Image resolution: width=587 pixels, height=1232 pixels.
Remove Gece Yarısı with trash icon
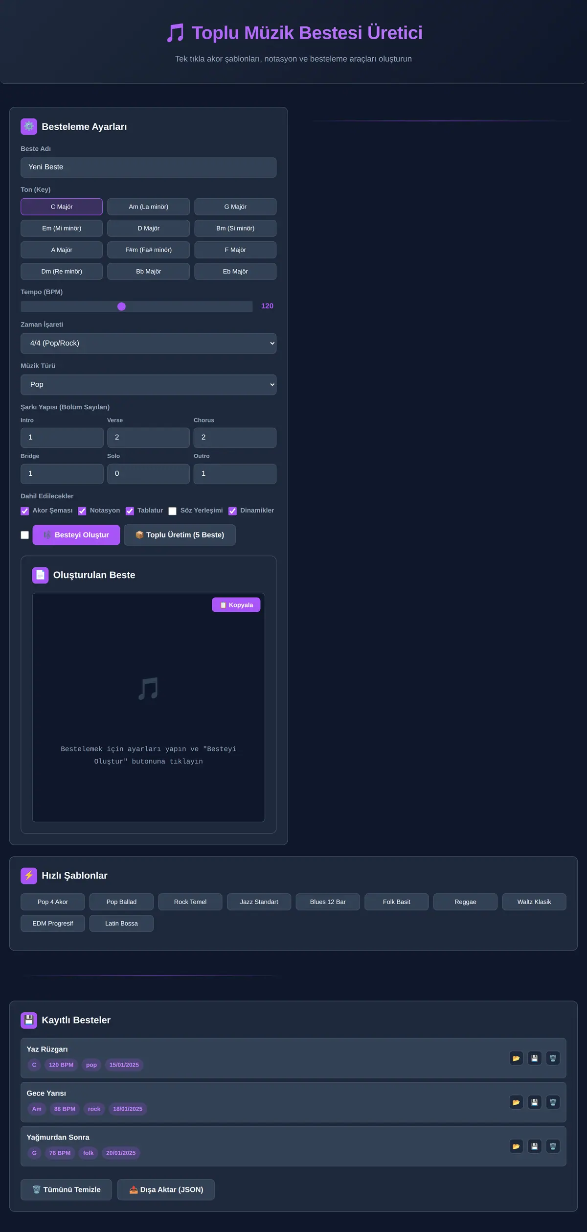coord(553,1102)
